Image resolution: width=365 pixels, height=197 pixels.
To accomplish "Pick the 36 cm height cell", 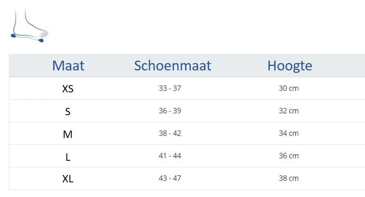I will pyautogui.click(x=289, y=155).
